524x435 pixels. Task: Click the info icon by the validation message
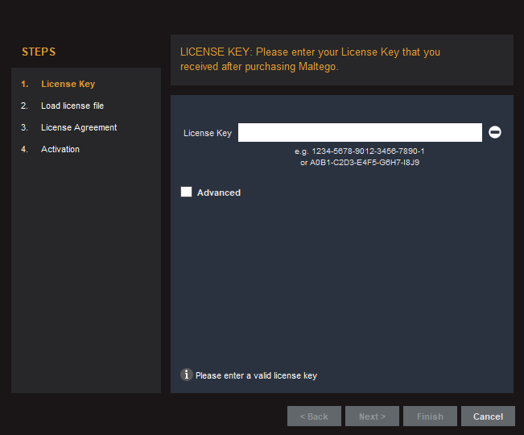click(187, 375)
